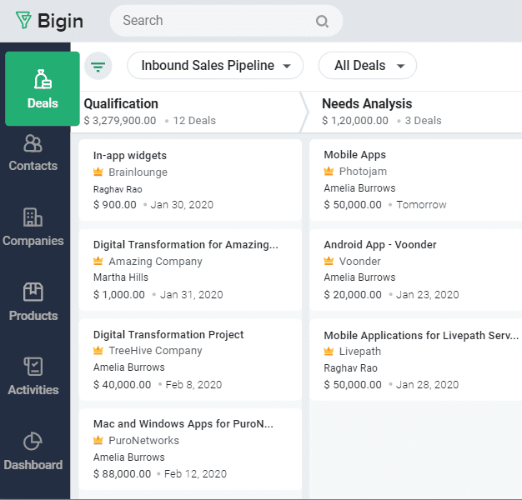Click Raghav Rao on the Livepath card
The height and width of the screenshot is (500, 522).
point(350,368)
